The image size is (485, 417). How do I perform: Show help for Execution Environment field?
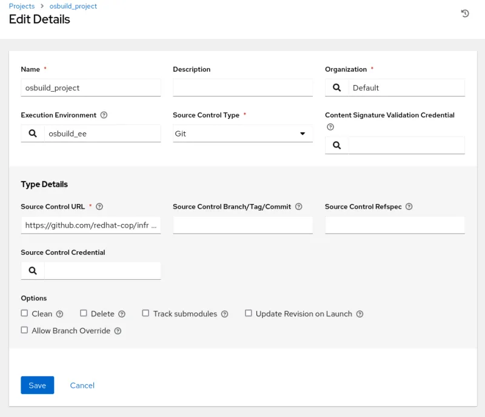[104, 115]
